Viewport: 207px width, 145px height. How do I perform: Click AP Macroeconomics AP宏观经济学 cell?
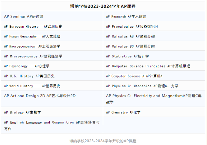coord(52,46)
